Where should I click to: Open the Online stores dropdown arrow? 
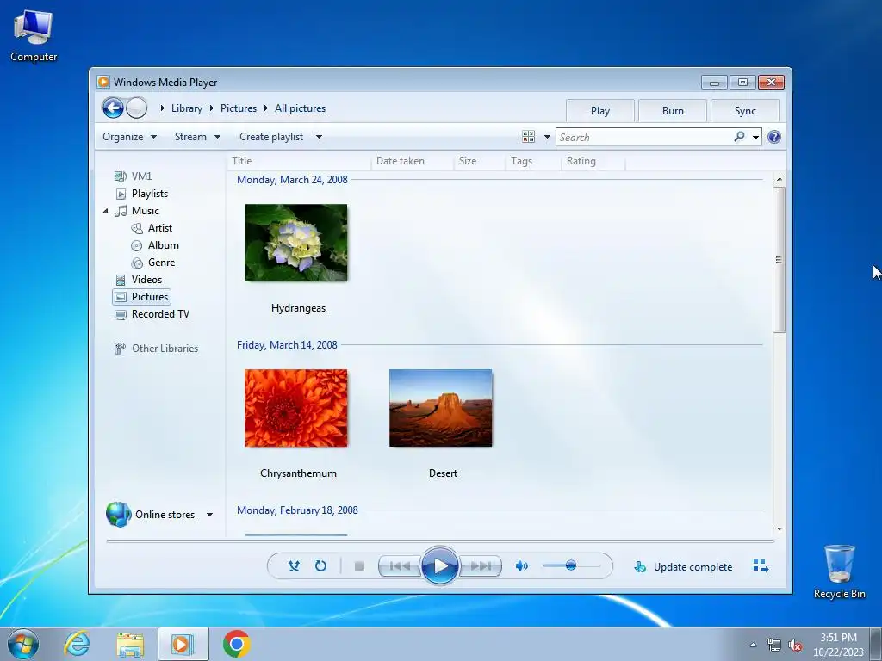(209, 515)
